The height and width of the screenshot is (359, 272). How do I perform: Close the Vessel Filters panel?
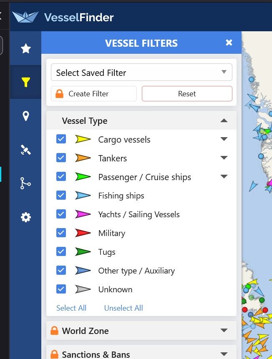pos(229,43)
